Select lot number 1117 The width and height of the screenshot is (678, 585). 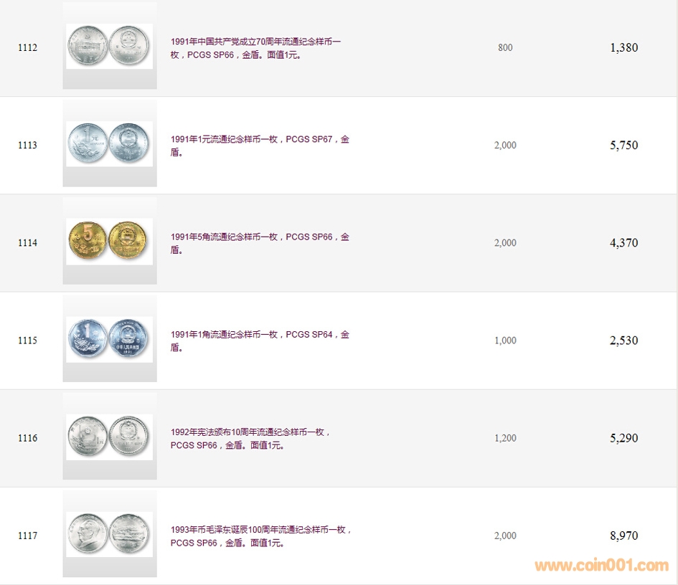click(x=28, y=536)
